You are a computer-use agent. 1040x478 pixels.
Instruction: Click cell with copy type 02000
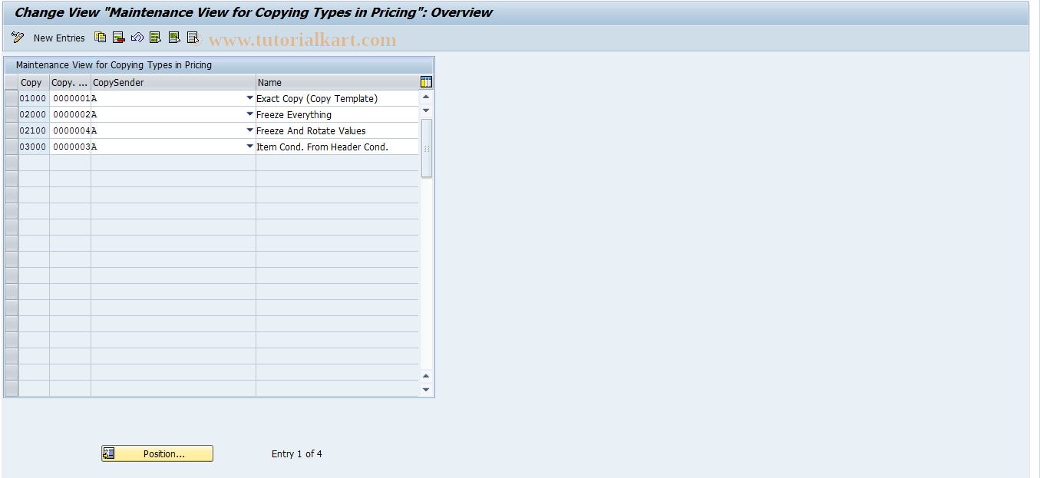click(34, 114)
